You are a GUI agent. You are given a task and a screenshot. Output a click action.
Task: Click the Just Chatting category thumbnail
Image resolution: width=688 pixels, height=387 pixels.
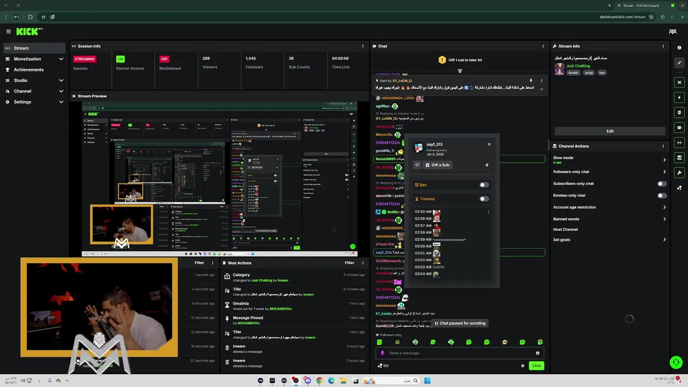[560, 69]
